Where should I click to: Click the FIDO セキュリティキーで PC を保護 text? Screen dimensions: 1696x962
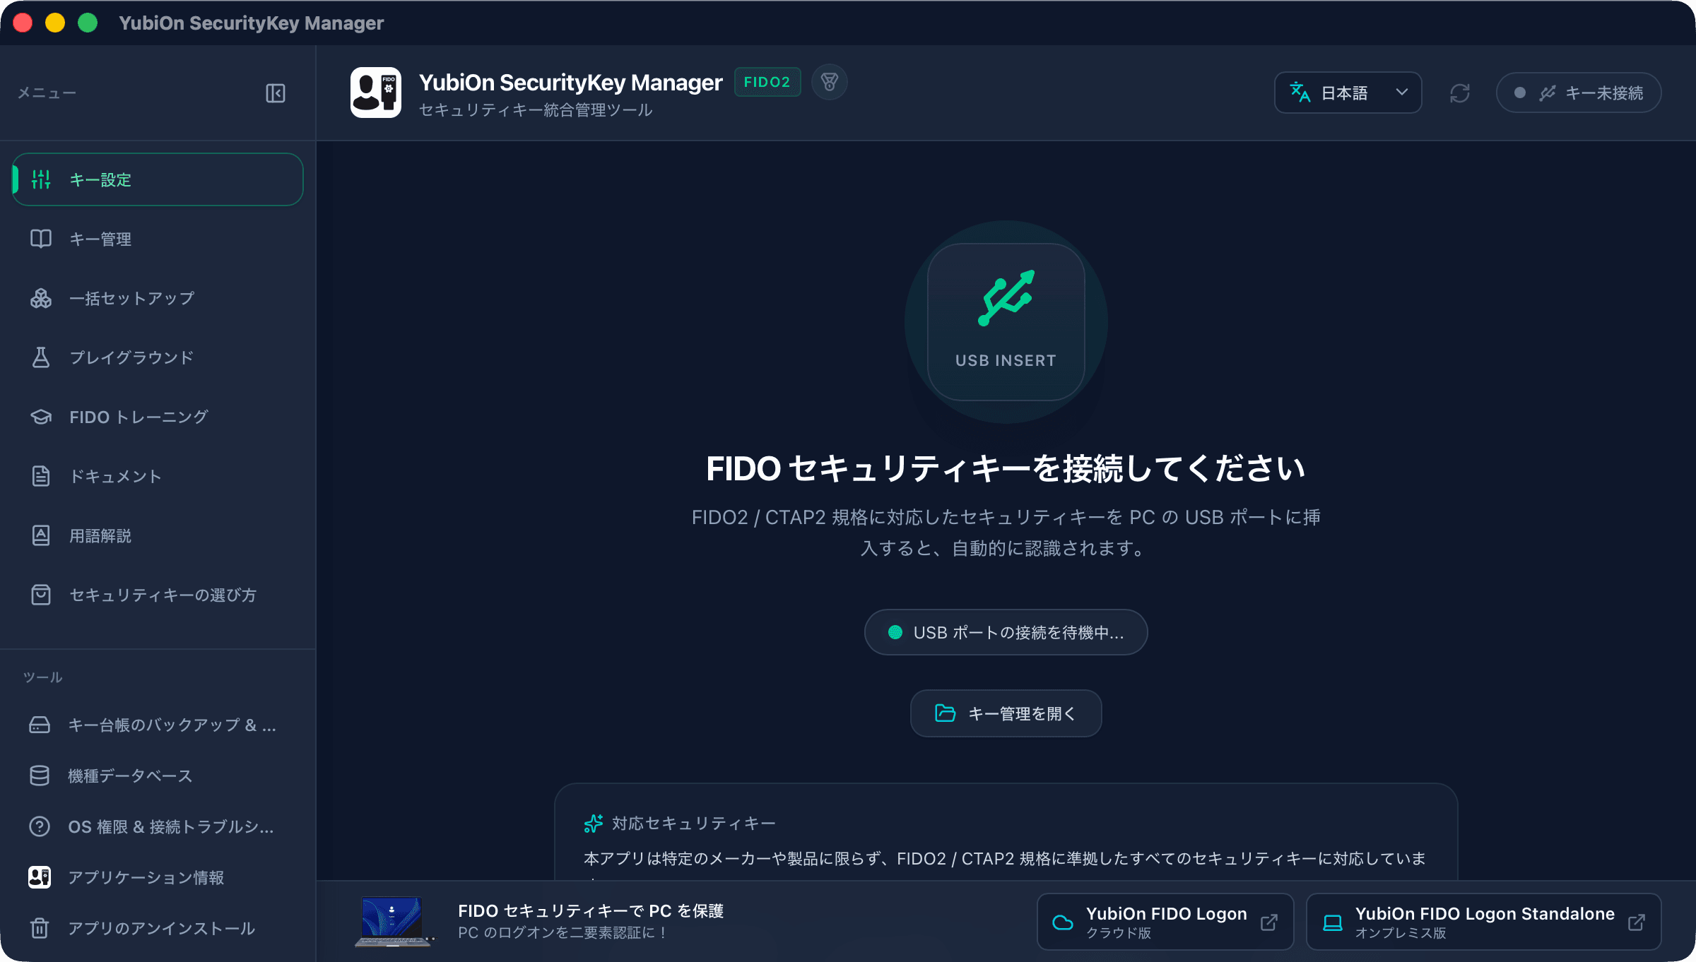coord(591,911)
